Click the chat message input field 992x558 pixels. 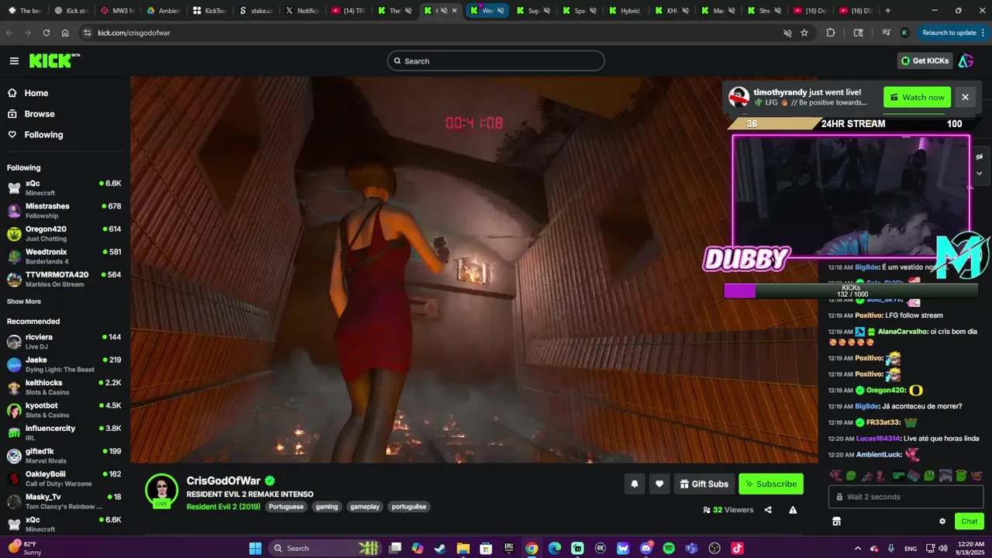point(905,497)
